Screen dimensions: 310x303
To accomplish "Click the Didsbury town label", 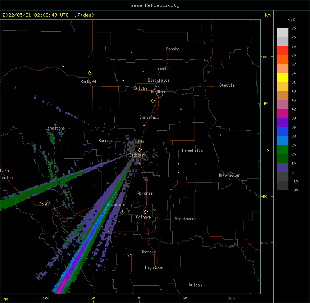I will point(138,155).
